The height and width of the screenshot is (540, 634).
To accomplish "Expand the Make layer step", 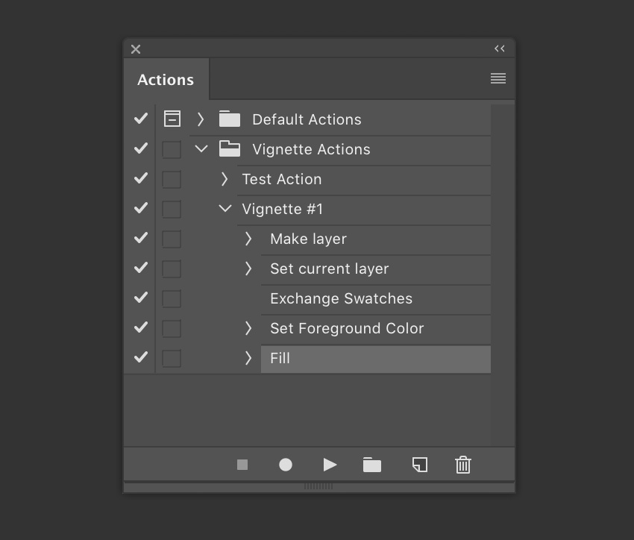I will [x=248, y=239].
